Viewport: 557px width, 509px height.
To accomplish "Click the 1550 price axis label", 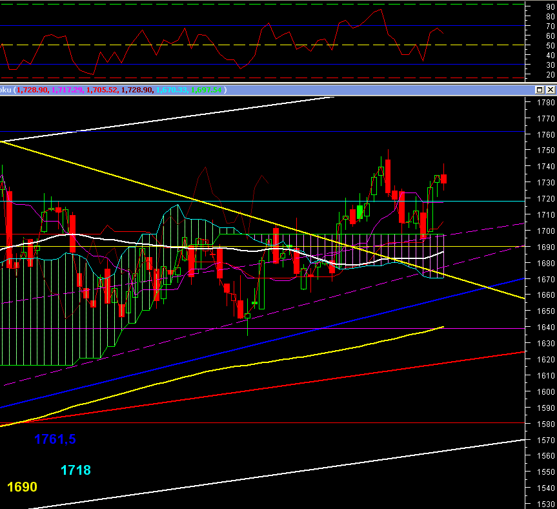I will [x=545, y=472].
